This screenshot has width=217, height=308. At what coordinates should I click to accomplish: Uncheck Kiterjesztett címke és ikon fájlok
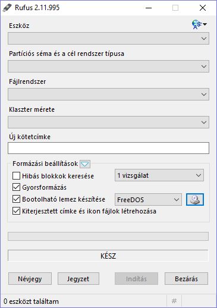pyautogui.click(x=16, y=211)
